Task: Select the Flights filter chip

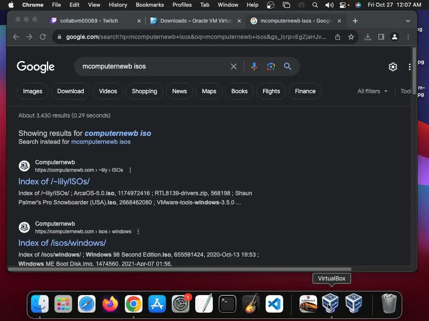Action: tap(271, 91)
